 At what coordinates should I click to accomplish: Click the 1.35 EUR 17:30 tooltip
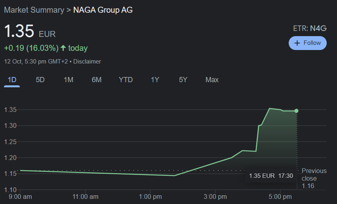coord(271,176)
